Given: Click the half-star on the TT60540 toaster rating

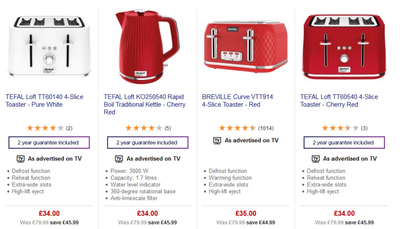Looking at the screenshot, I should [x=348, y=128].
